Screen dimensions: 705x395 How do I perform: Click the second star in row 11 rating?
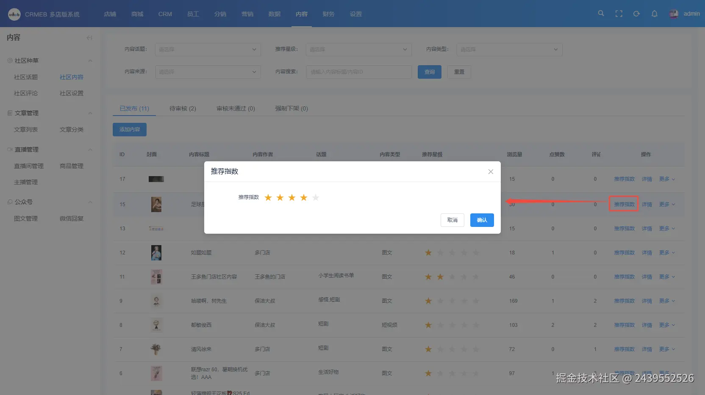tap(440, 277)
